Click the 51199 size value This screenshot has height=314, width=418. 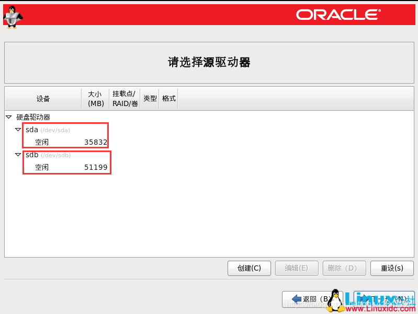[96, 167]
